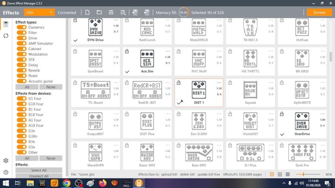
Task: Click the OverDrive selection checkmark
Action: pos(282,135)
